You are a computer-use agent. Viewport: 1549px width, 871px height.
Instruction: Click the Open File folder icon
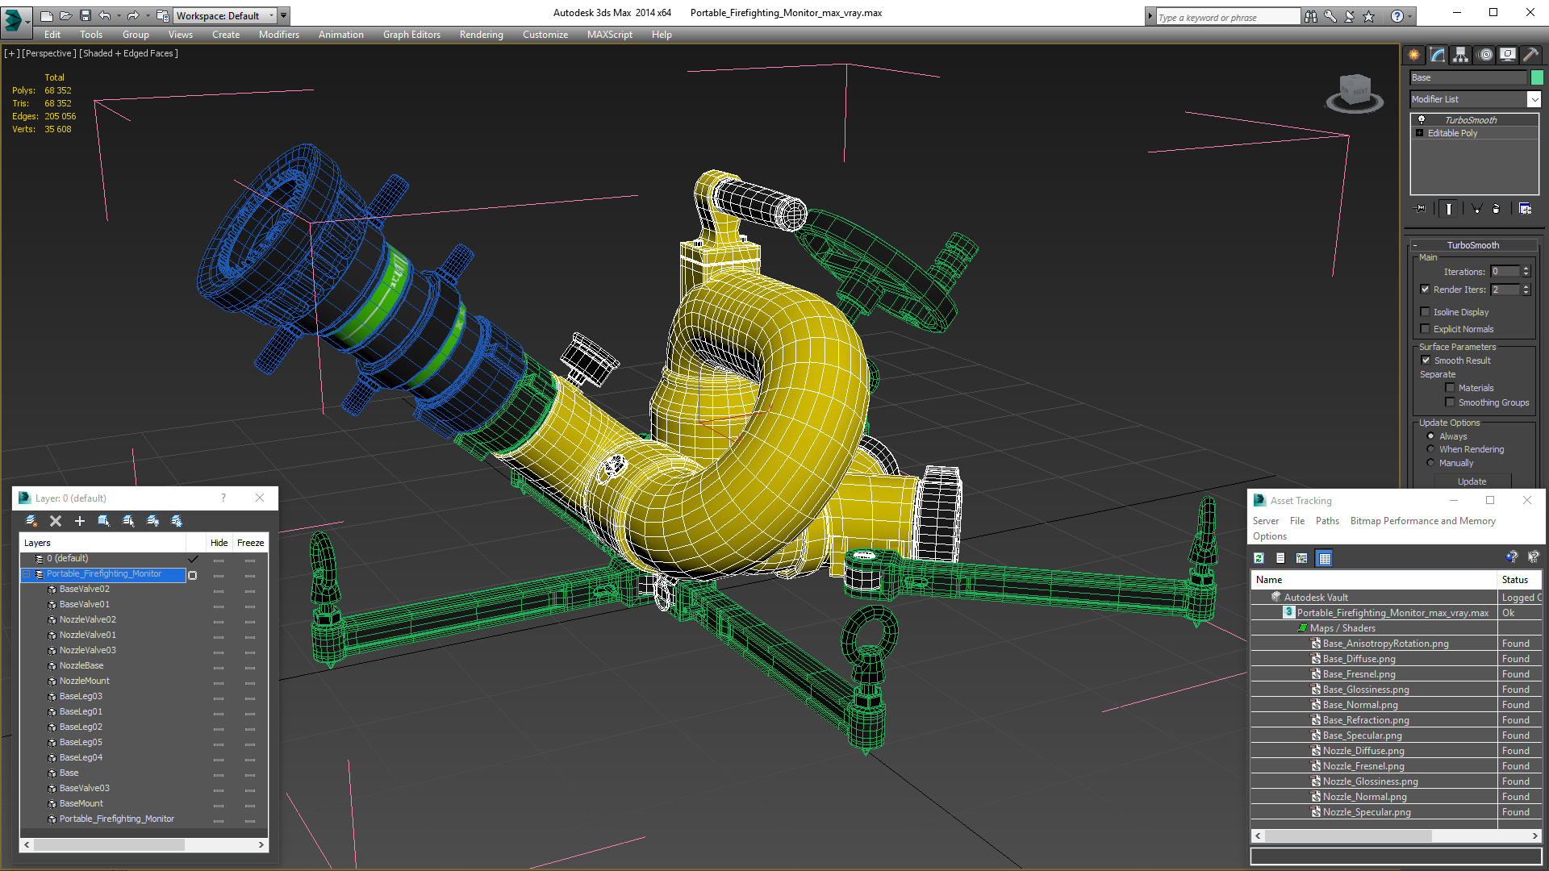coord(65,15)
